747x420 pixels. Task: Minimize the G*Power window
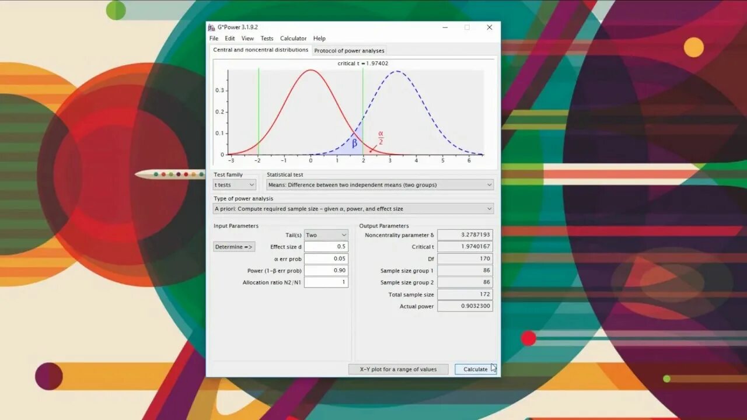pos(445,27)
